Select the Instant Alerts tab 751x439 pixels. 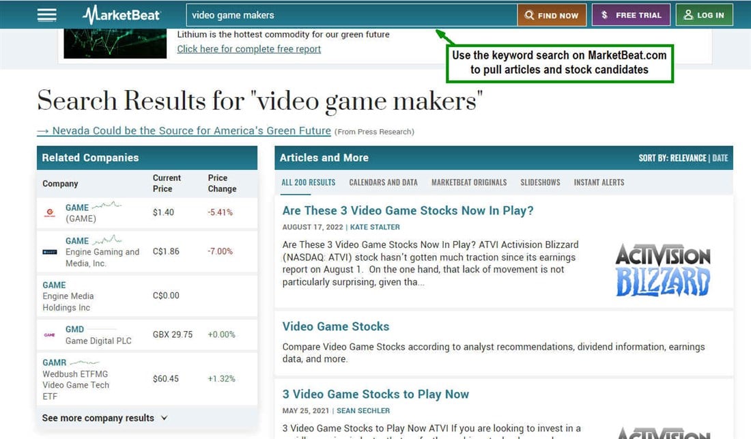(599, 182)
